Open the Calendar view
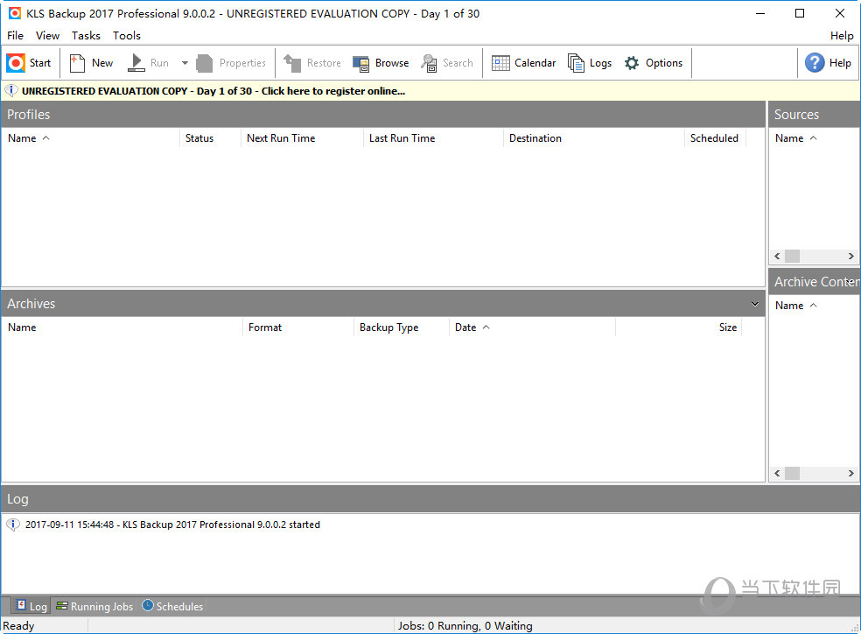 [x=523, y=63]
